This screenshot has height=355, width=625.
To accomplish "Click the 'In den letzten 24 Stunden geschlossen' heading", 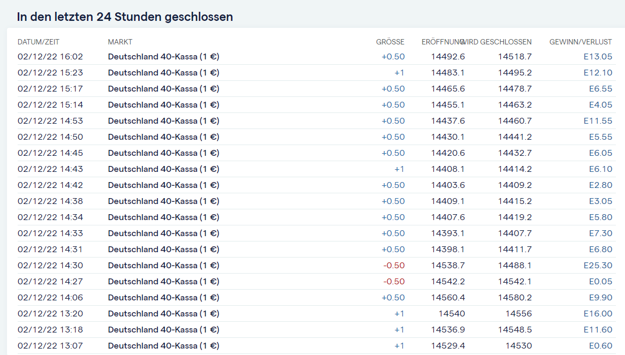I will pyautogui.click(x=125, y=17).
